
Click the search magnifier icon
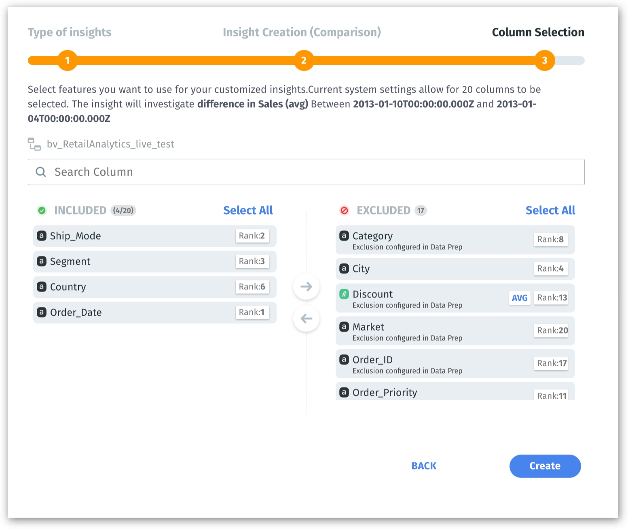click(41, 172)
